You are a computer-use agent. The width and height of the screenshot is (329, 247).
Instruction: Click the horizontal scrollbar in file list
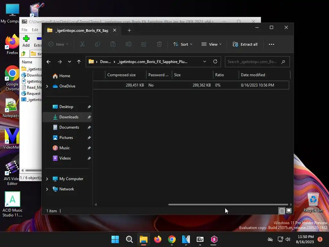(228, 204)
